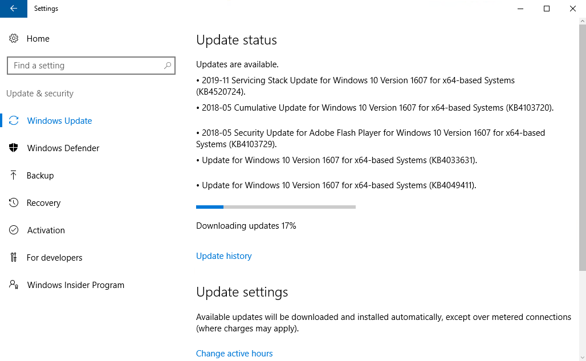This screenshot has width=586, height=361.
Task: Click the Activation checkmark icon
Action: (x=14, y=230)
